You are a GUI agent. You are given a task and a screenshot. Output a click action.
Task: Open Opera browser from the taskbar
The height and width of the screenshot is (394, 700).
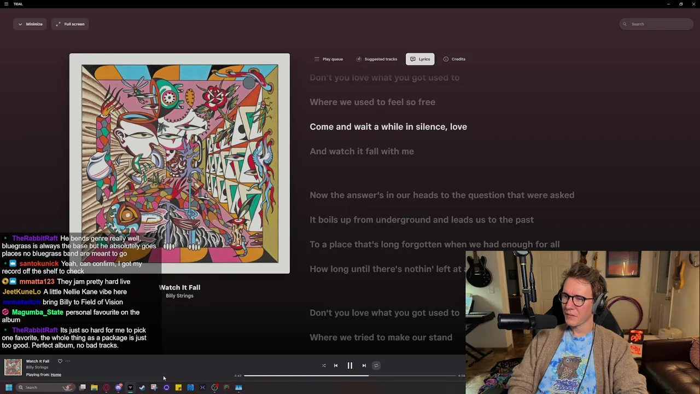coord(106,387)
